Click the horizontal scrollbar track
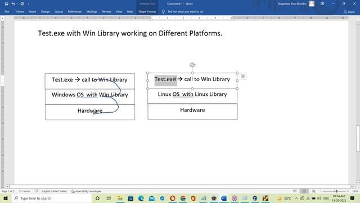 coord(180,187)
